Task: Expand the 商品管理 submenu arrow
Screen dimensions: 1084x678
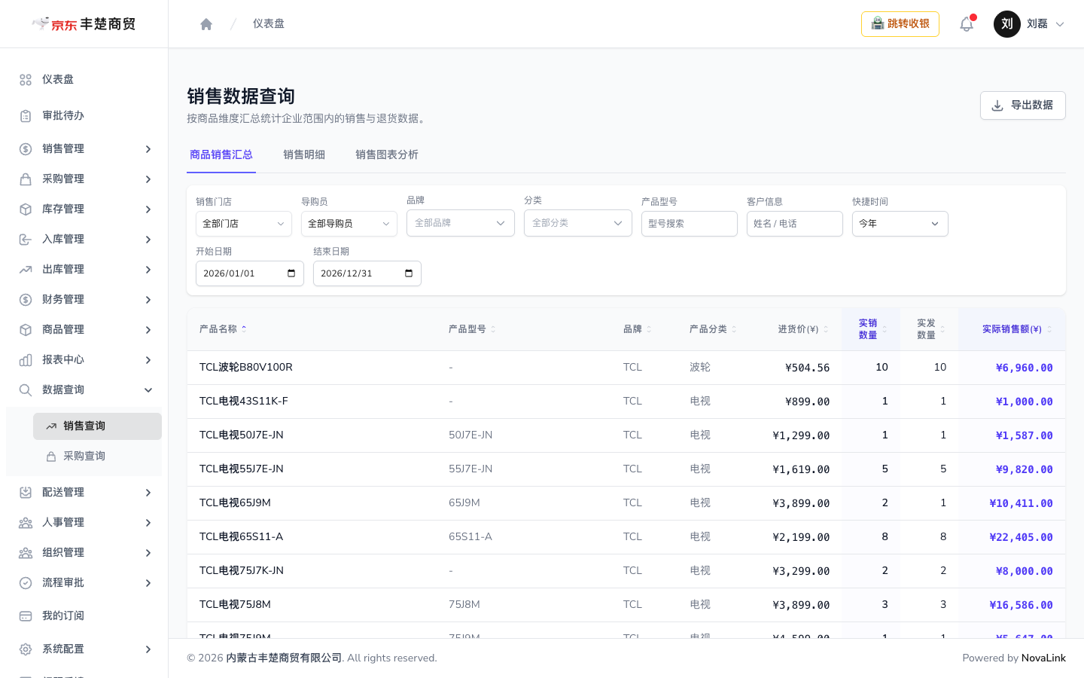Action: click(x=148, y=330)
